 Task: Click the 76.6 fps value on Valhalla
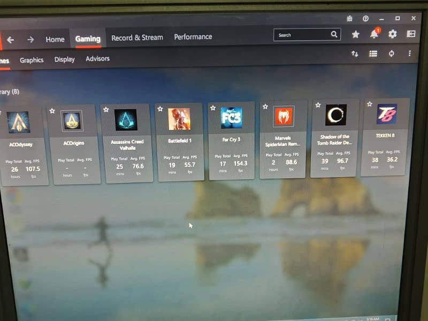point(138,166)
